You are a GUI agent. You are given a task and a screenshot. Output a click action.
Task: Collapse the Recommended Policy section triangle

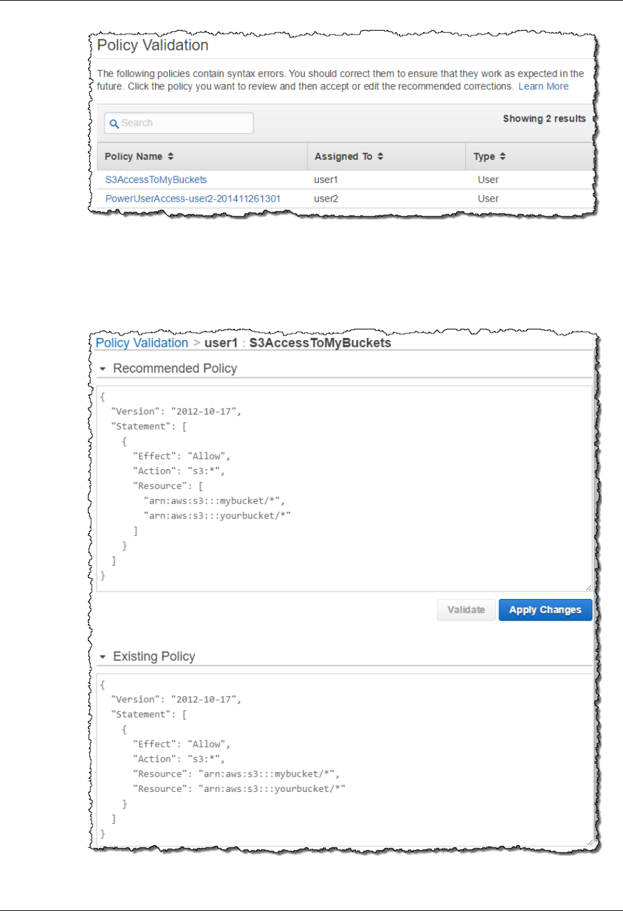(x=103, y=369)
